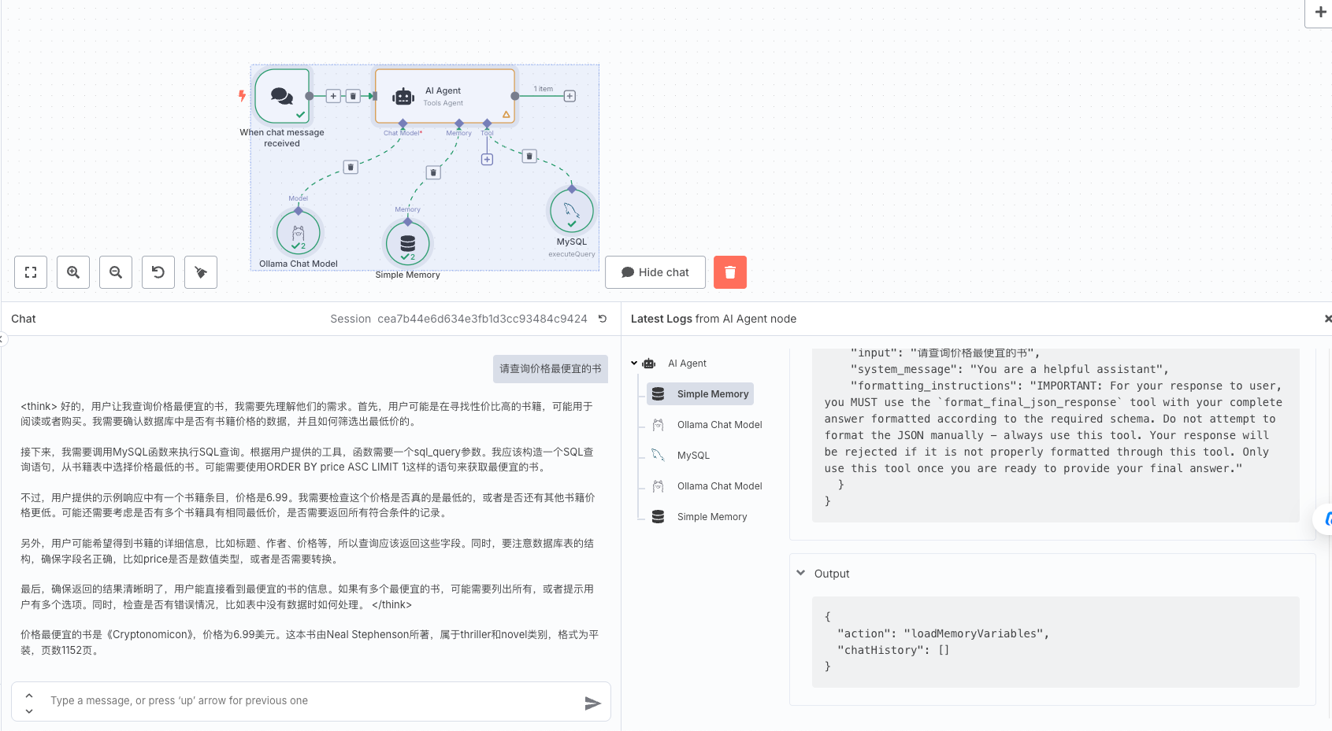This screenshot has width=1332, height=731.
Task: Click the red trash delete button
Action: point(729,272)
